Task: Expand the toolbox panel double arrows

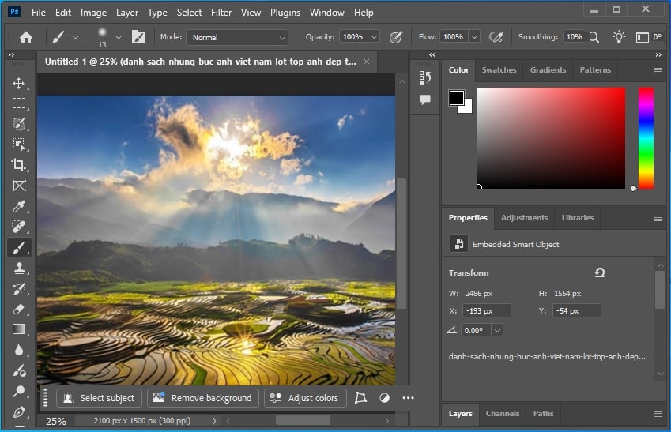Action: [11, 54]
